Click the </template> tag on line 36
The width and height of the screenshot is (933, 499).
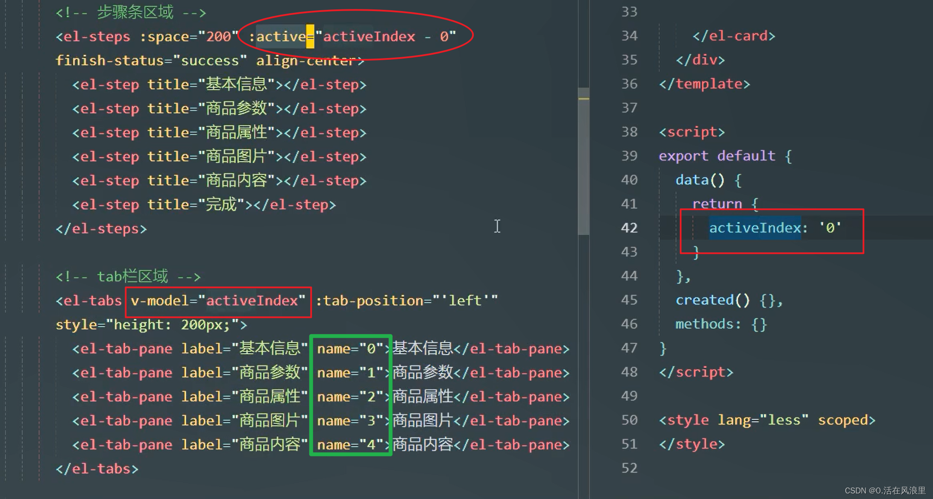click(x=704, y=84)
